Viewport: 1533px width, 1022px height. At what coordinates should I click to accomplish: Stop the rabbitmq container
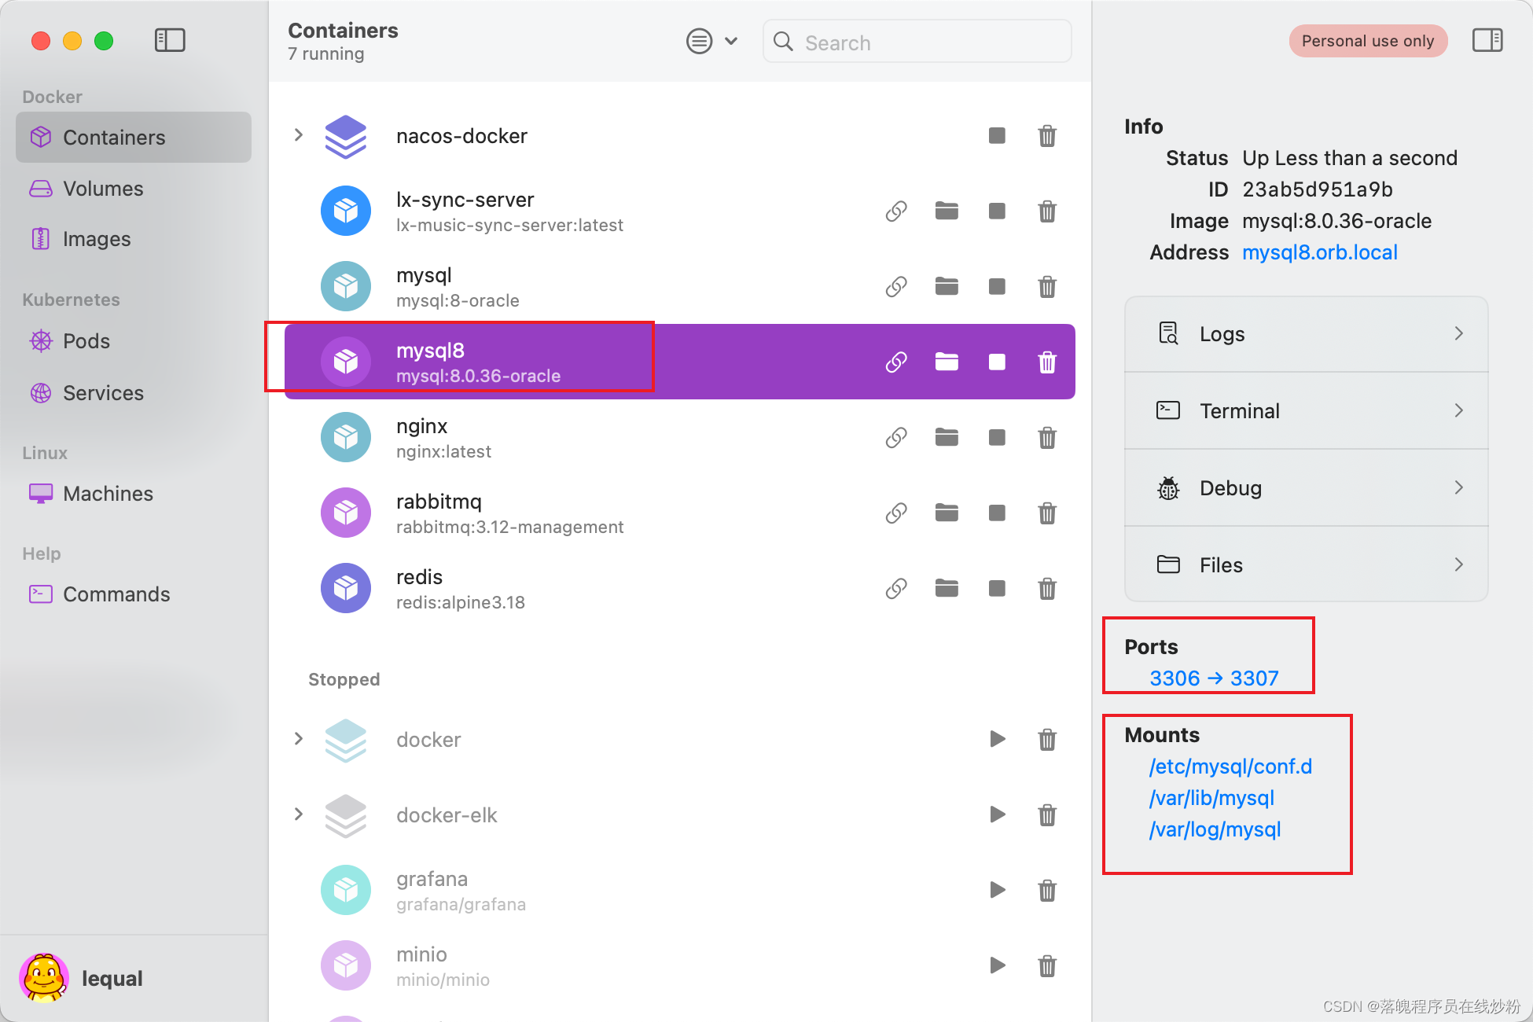click(997, 513)
